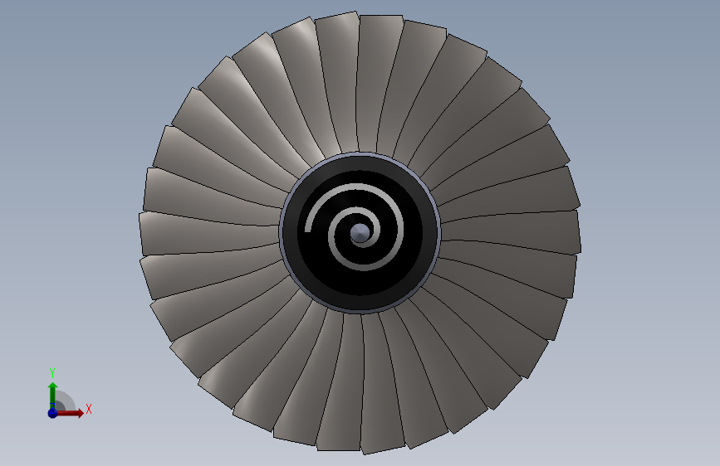Pick the small gray tip at the spinner center
This screenshot has width=720, height=466.
tap(360, 233)
